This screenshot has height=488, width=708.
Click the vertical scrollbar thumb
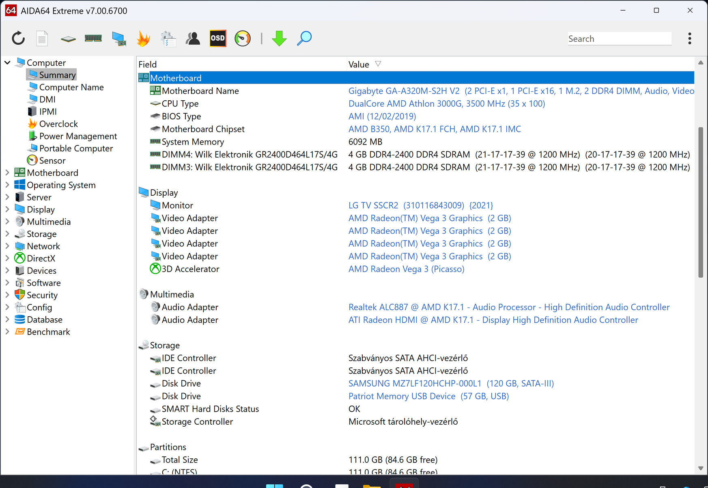[701, 202]
